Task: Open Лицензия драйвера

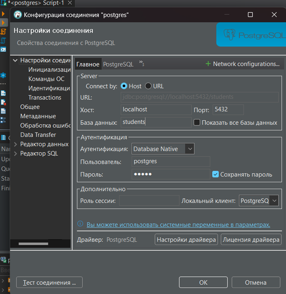Action: (x=251, y=239)
